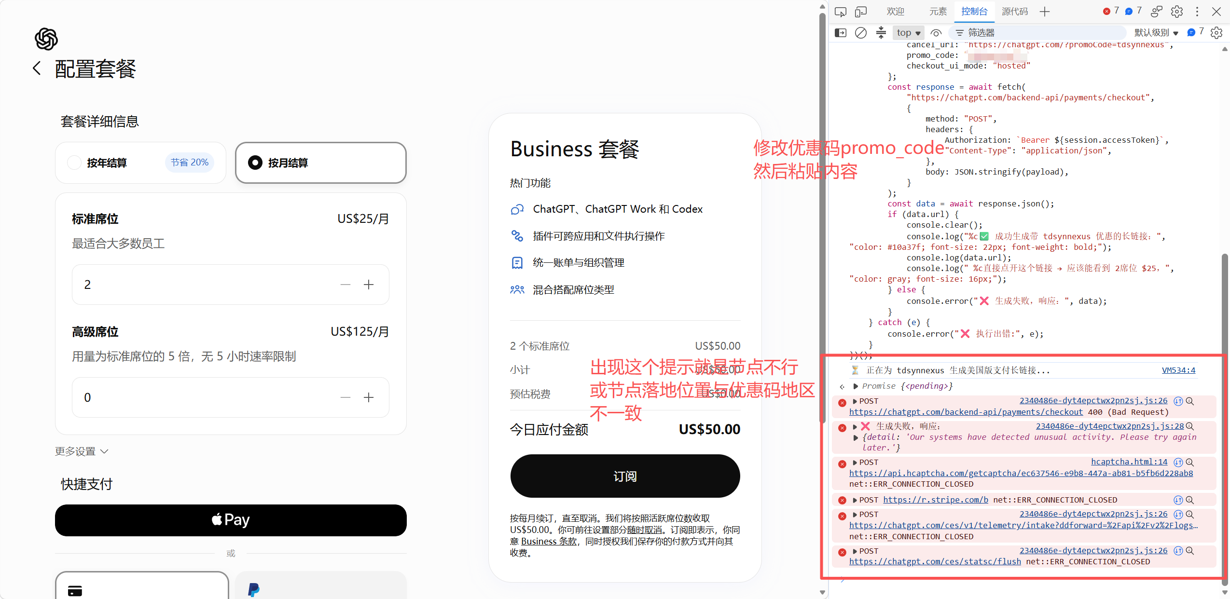Add a new DevTools tool tab
The height and width of the screenshot is (599, 1230).
coord(1045,12)
